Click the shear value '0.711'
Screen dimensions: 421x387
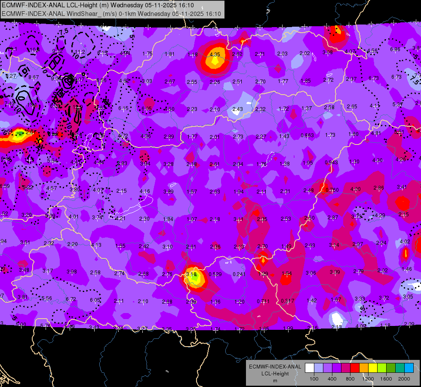point(263,301)
